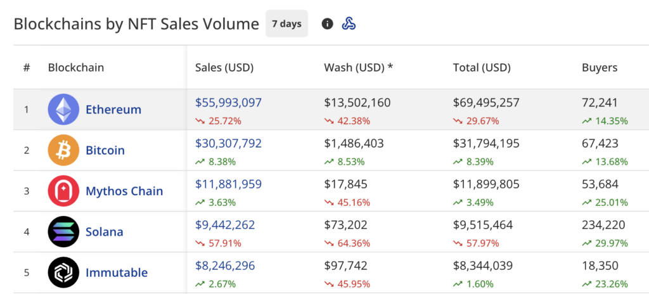Click Bitcoin sales change 8.38%
This screenshot has width=649, height=294.
point(215,162)
